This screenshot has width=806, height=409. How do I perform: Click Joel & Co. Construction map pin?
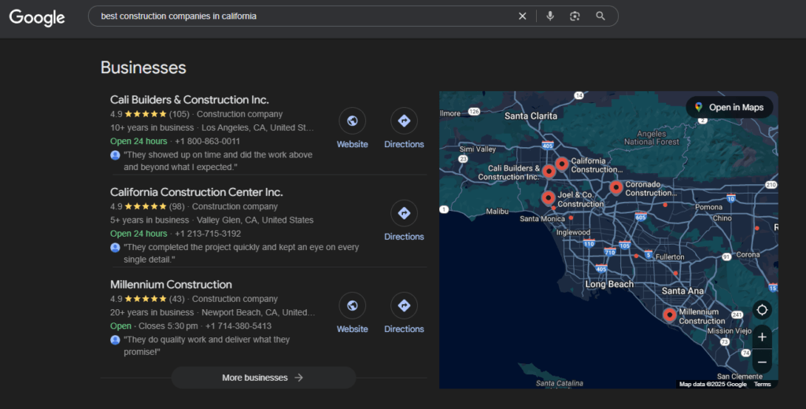549,197
